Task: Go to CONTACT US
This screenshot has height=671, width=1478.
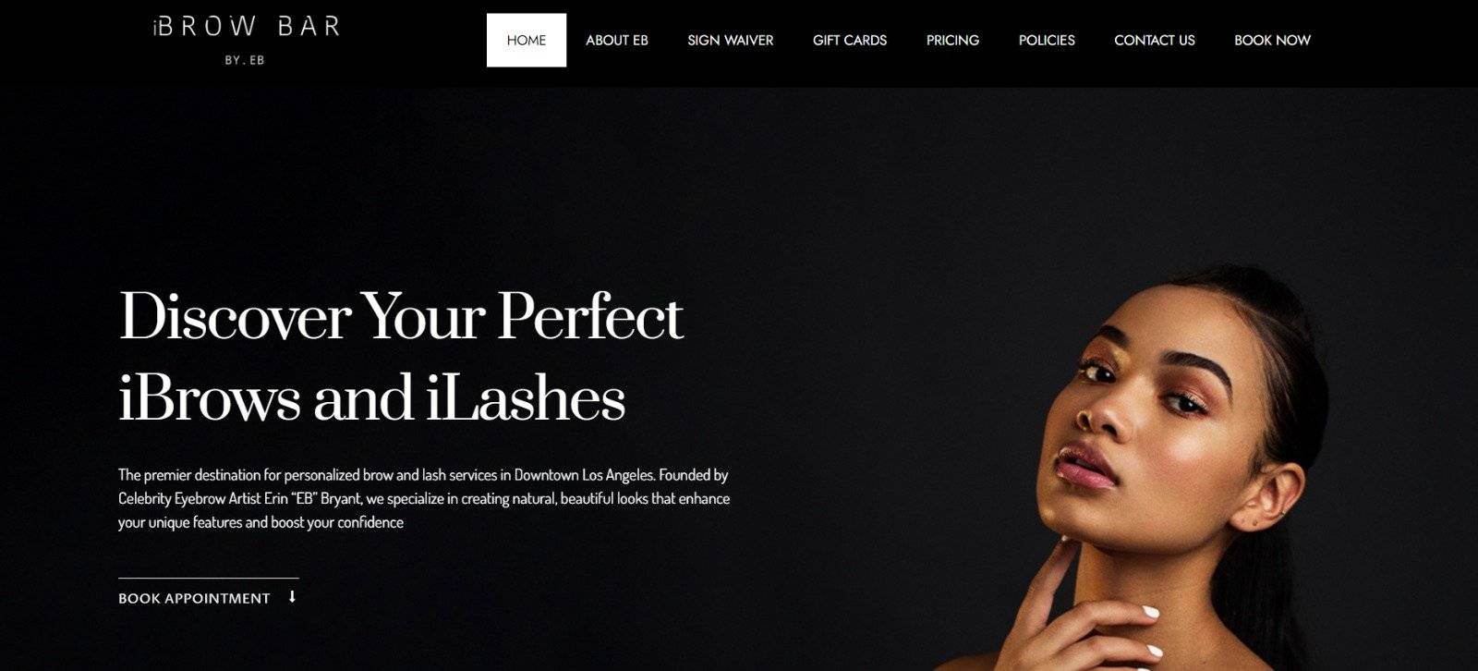Action: point(1155,40)
